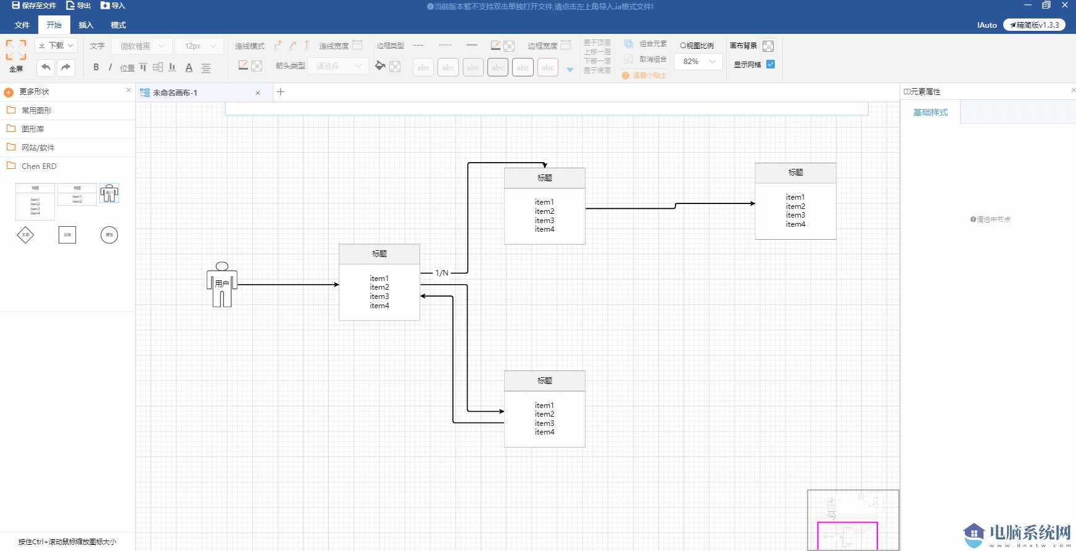Redo with the forward arrow icon
Viewport: 1076px width, 551px height.
[x=66, y=67]
